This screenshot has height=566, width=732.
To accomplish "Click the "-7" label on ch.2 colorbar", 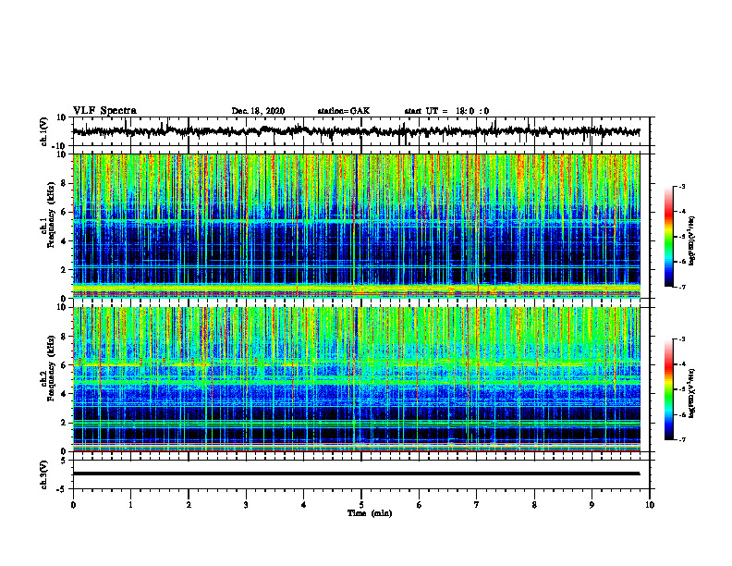I will point(682,440).
